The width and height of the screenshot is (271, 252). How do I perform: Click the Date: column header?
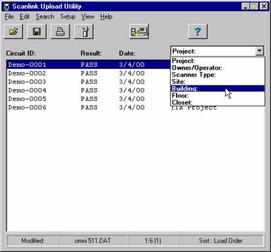pos(127,53)
